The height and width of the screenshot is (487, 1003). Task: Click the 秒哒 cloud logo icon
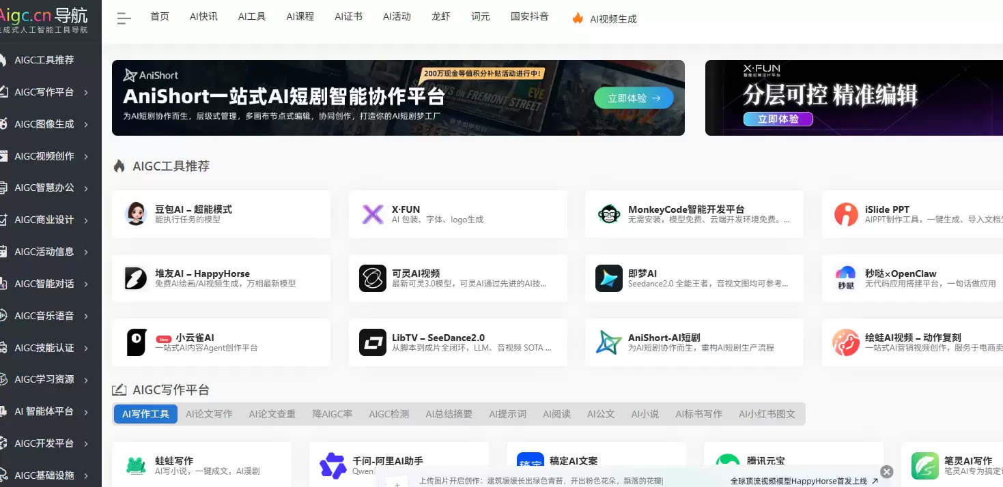[846, 278]
